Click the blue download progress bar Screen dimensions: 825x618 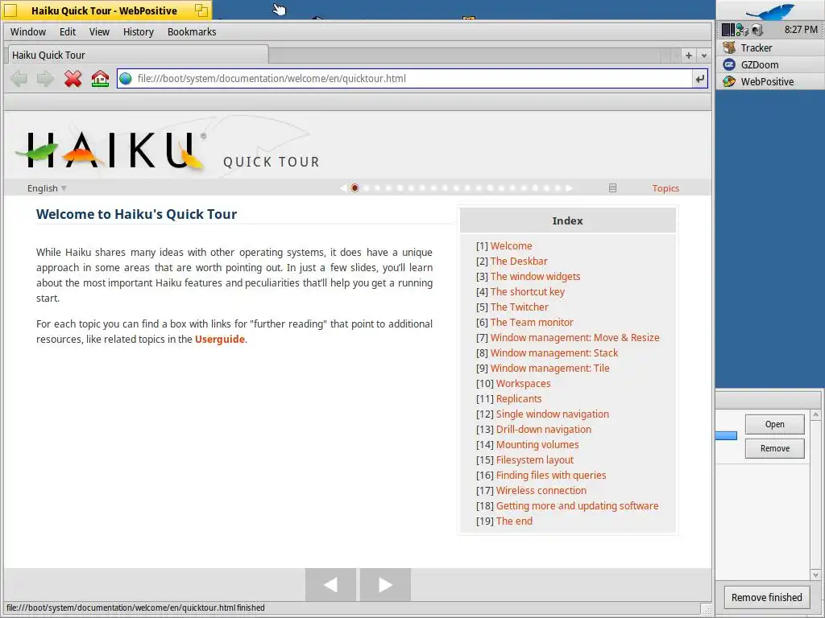(x=726, y=435)
